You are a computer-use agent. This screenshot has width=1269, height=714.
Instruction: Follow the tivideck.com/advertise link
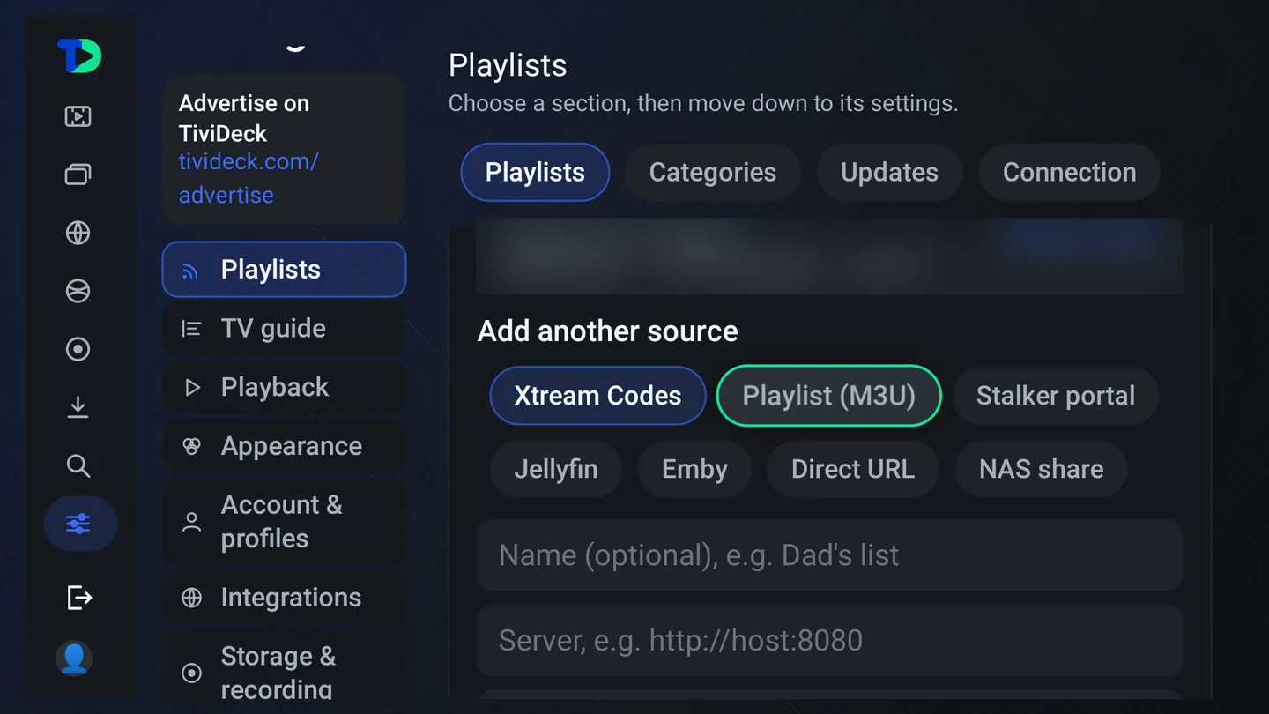pos(249,178)
